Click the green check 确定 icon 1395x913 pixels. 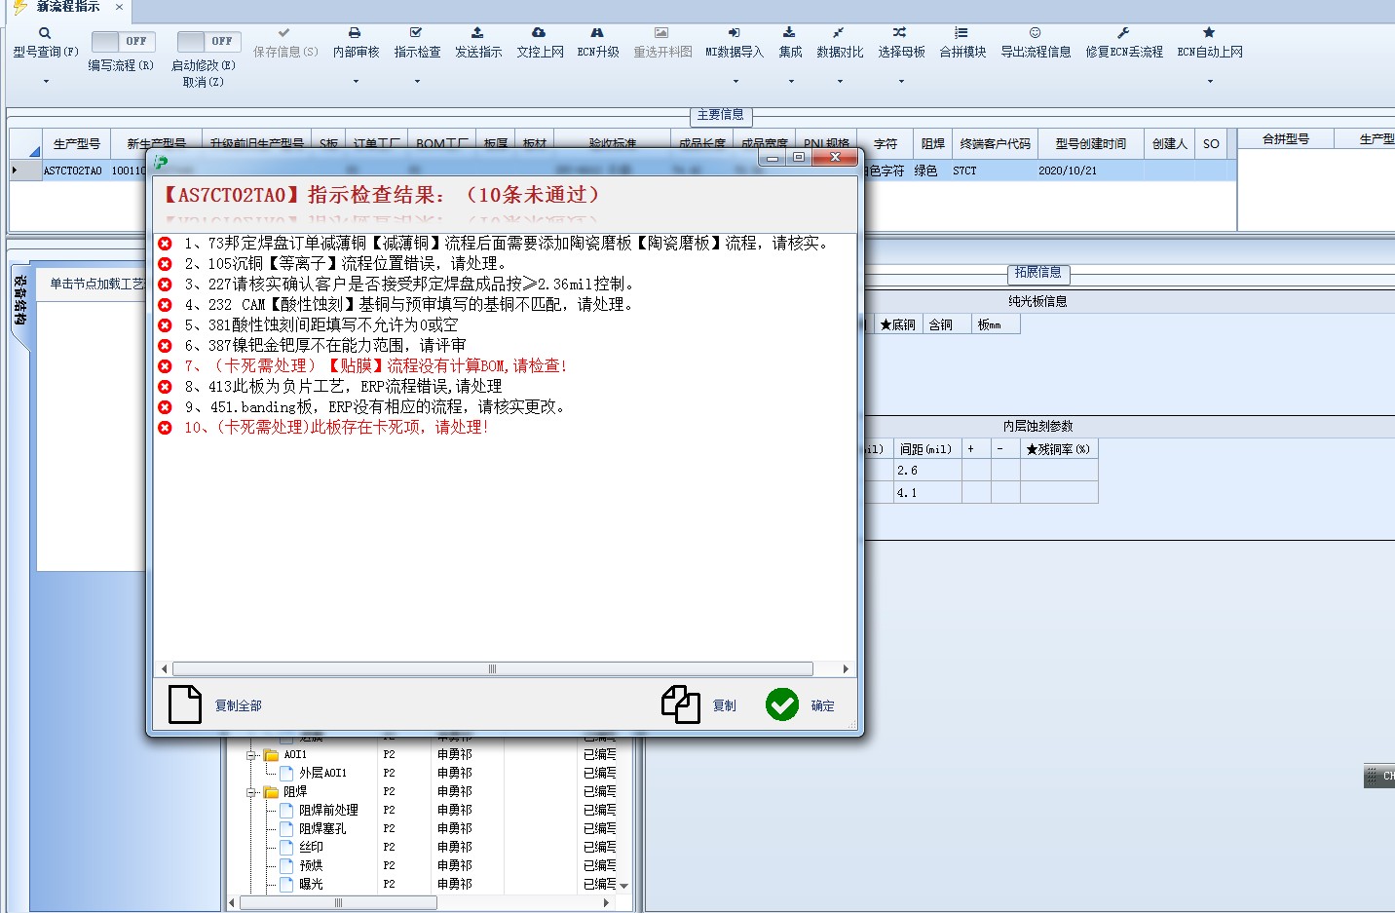click(x=782, y=704)
